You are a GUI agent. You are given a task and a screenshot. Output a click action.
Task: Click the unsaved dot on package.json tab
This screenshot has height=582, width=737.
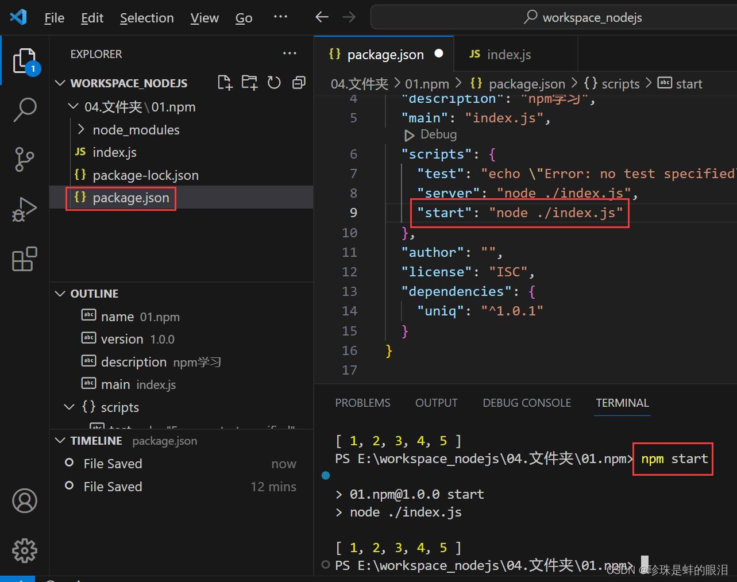(x=439, y=53)
